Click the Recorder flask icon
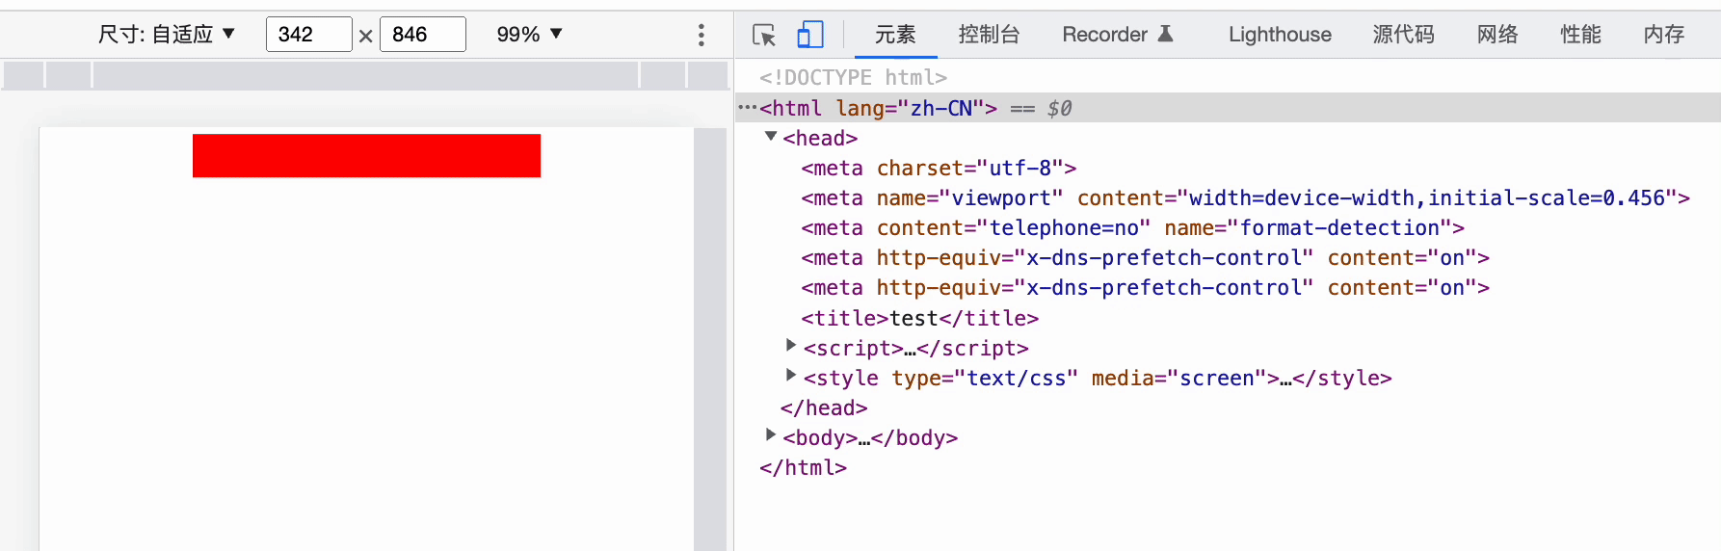 coord(1165,34)
